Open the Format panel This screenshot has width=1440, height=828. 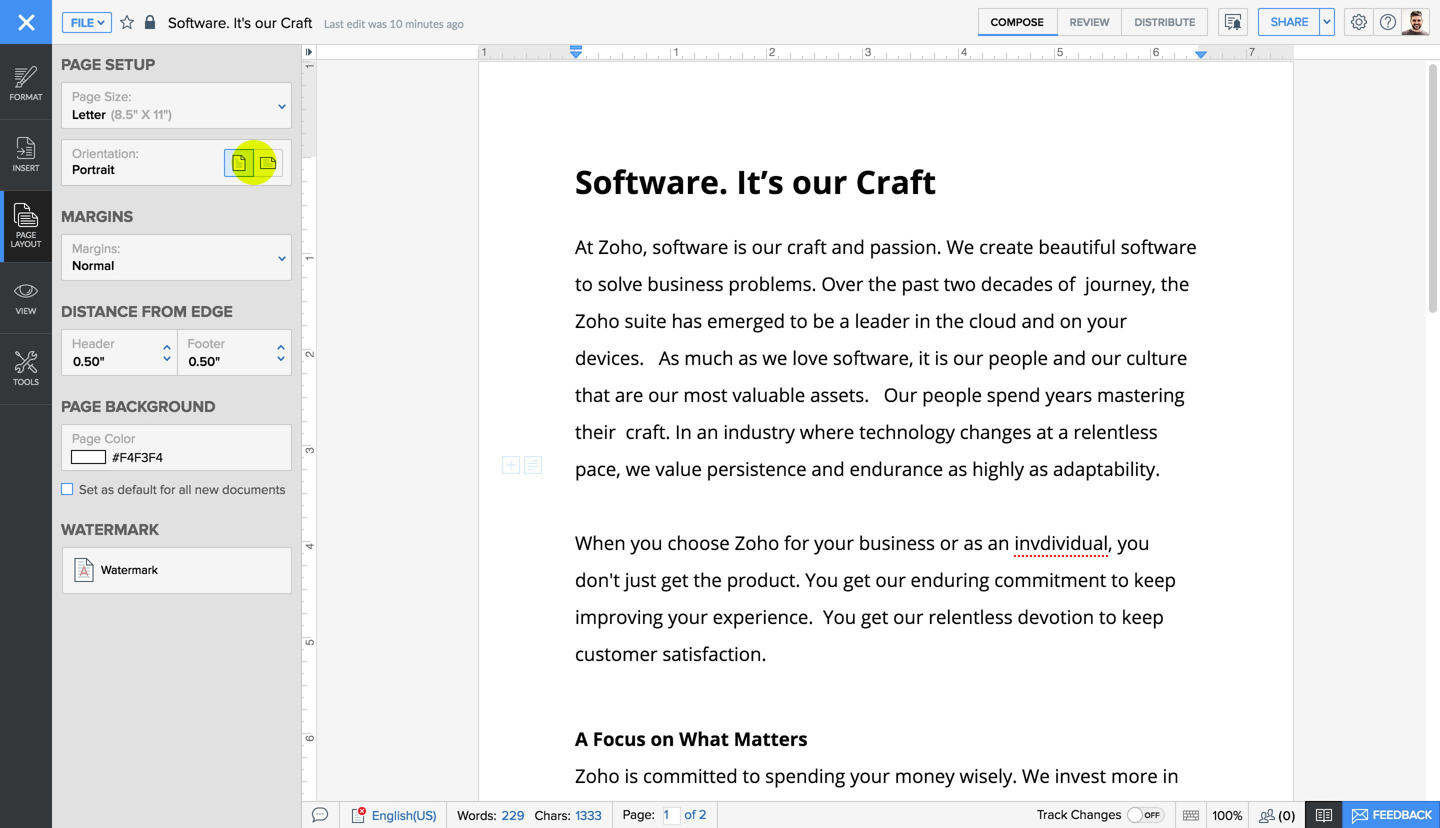[25, 84]
